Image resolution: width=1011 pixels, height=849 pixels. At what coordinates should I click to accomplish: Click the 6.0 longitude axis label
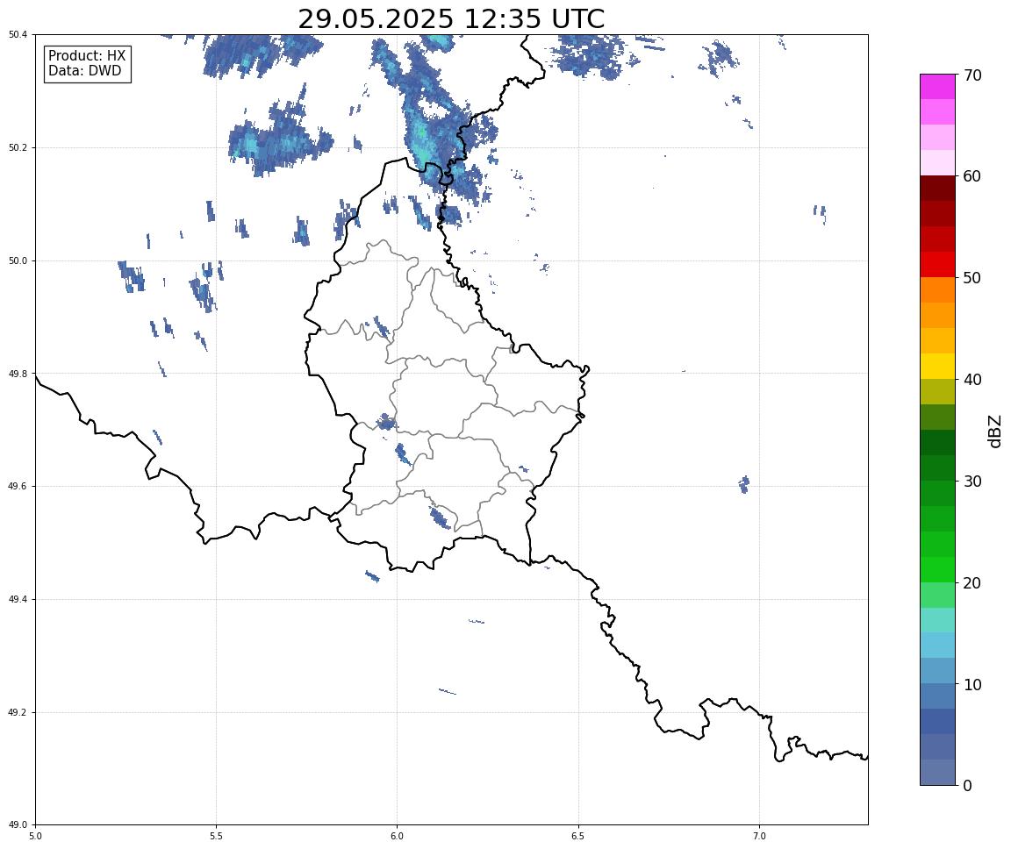398,836
